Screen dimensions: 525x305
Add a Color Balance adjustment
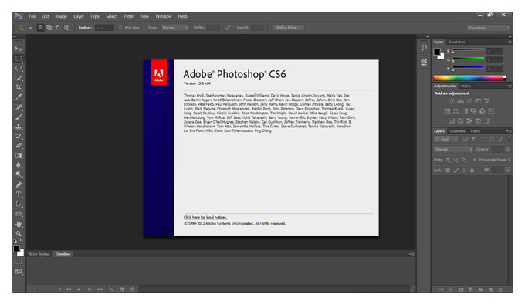point(456,111)
